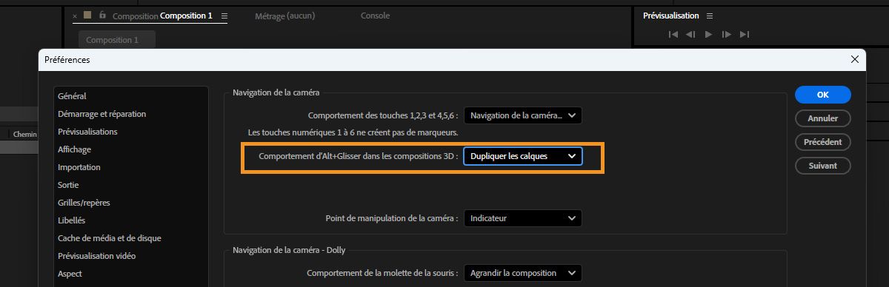Viewport: 889px width, 287px height.
Task: Play the preview in Prévisualisation panel
Action: 708,34
